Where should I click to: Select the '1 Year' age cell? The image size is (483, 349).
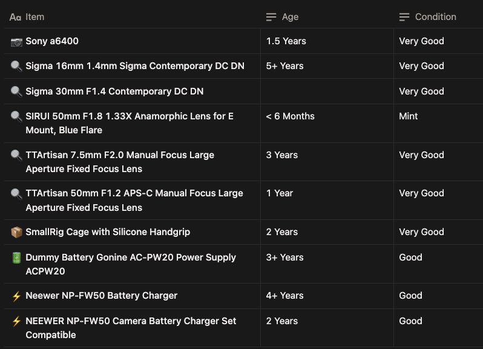click(327, 201)
